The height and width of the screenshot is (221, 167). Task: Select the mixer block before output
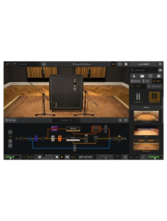[x=112, y=139]
